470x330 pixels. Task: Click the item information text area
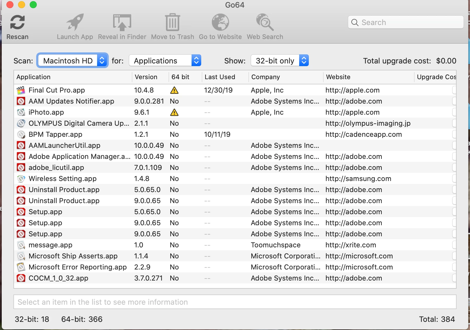click(x=235, y=302)
